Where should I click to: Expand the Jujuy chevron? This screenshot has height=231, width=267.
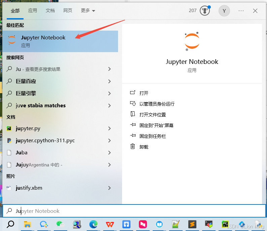tap(110, 165)
